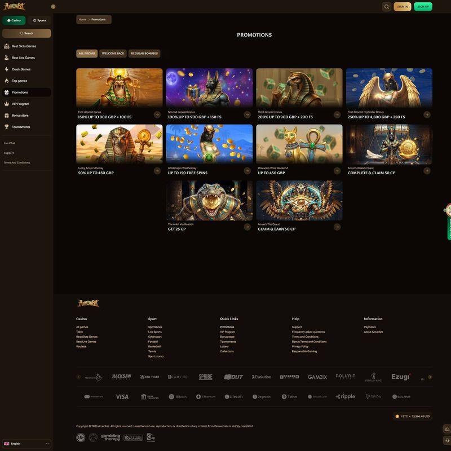Image resolution: width=451 pixels, height=451 pixels.
Task: Open Bonus store in sidebar
Action: (26, 116)
